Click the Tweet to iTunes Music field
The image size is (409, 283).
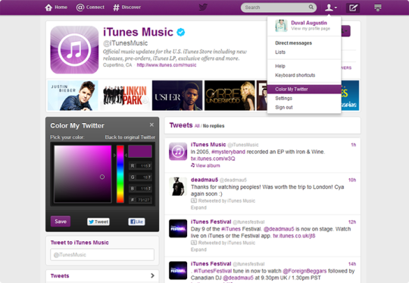(102, 254)
